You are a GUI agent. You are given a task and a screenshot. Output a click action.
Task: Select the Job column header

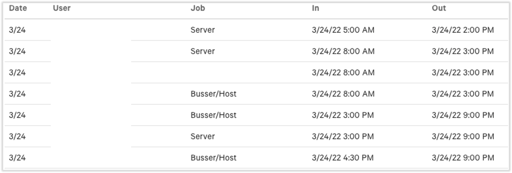(198, 8)
